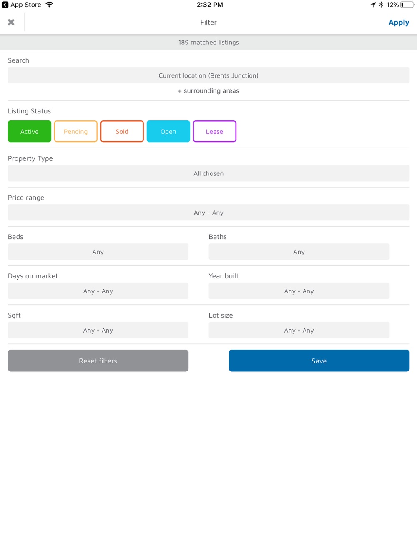Image resolution: width=417 pixels, height=556 pixels.
Task: Set the Year built range
Action: coord(299,291)
